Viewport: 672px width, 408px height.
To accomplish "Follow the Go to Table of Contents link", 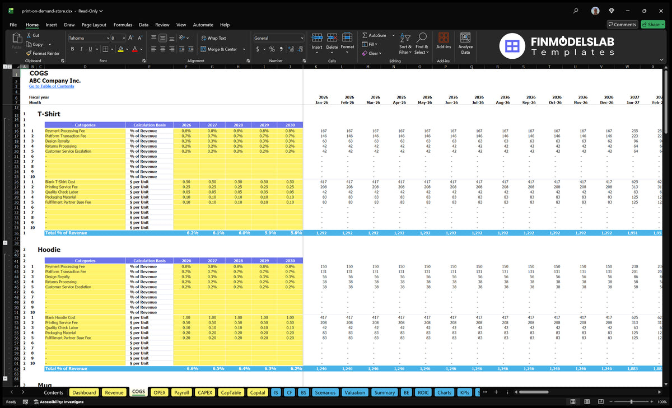I will click(52, 86).
